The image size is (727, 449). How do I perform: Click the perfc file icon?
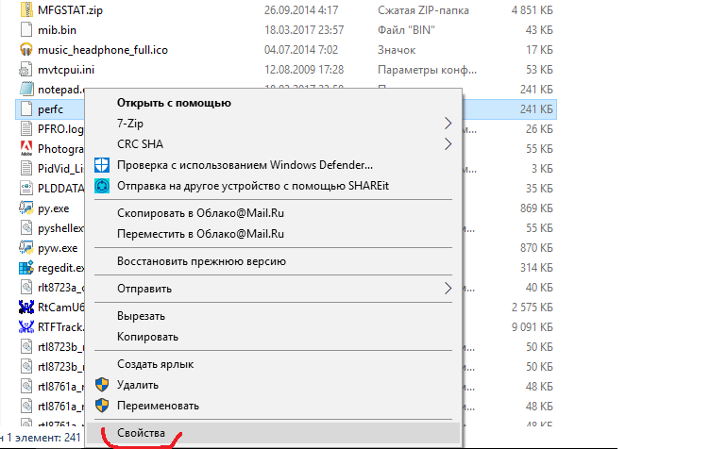(x=26, y=109)
